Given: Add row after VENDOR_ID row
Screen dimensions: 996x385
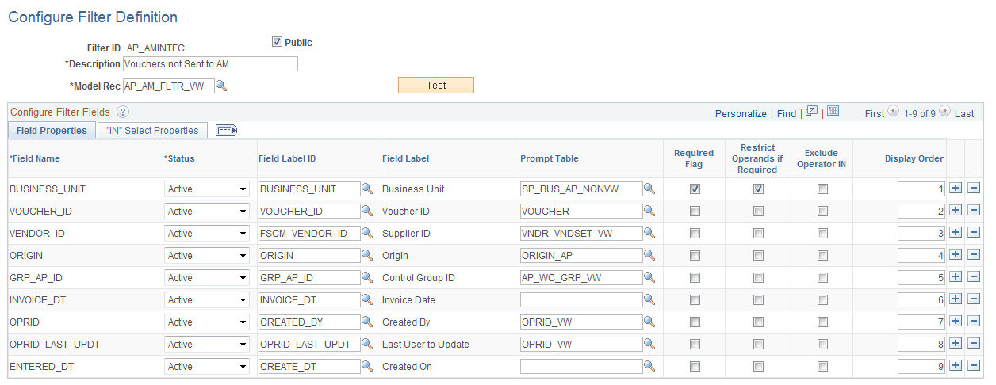Looking at the screenshot, I should click(956, 234).
